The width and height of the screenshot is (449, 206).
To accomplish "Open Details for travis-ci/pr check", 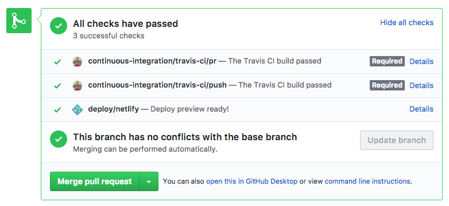I will coord(421,61).
